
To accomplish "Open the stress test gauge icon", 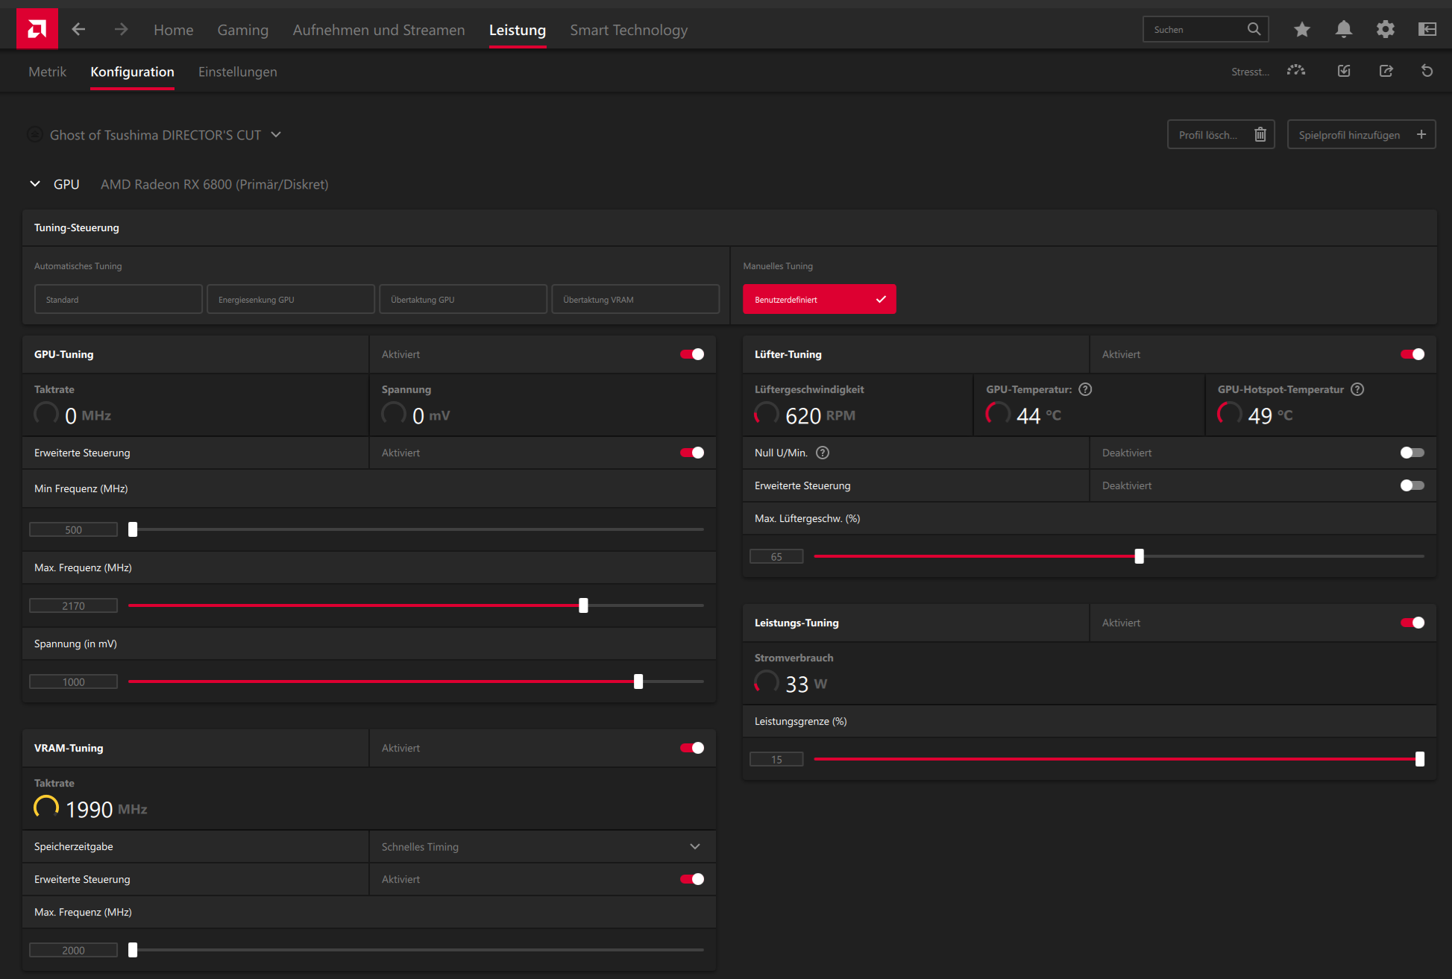I will [1295, 71].
